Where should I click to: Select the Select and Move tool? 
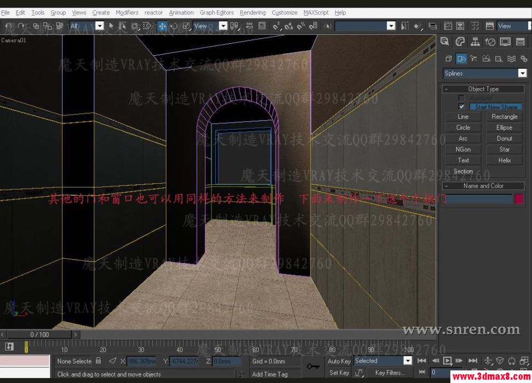[163, 26]
